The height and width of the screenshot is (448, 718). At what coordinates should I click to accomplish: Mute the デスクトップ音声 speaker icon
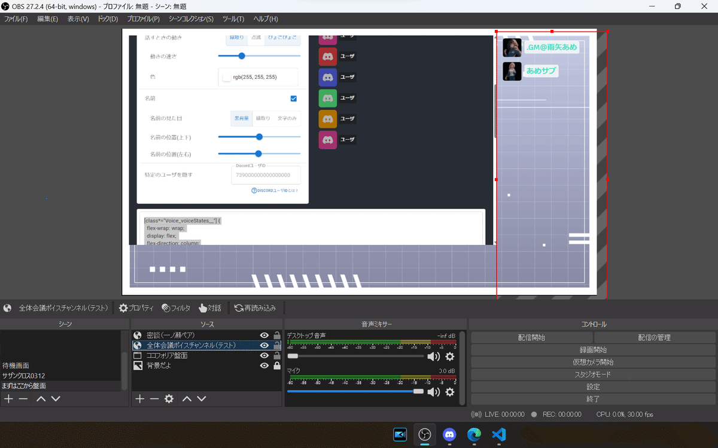point(433,357)
